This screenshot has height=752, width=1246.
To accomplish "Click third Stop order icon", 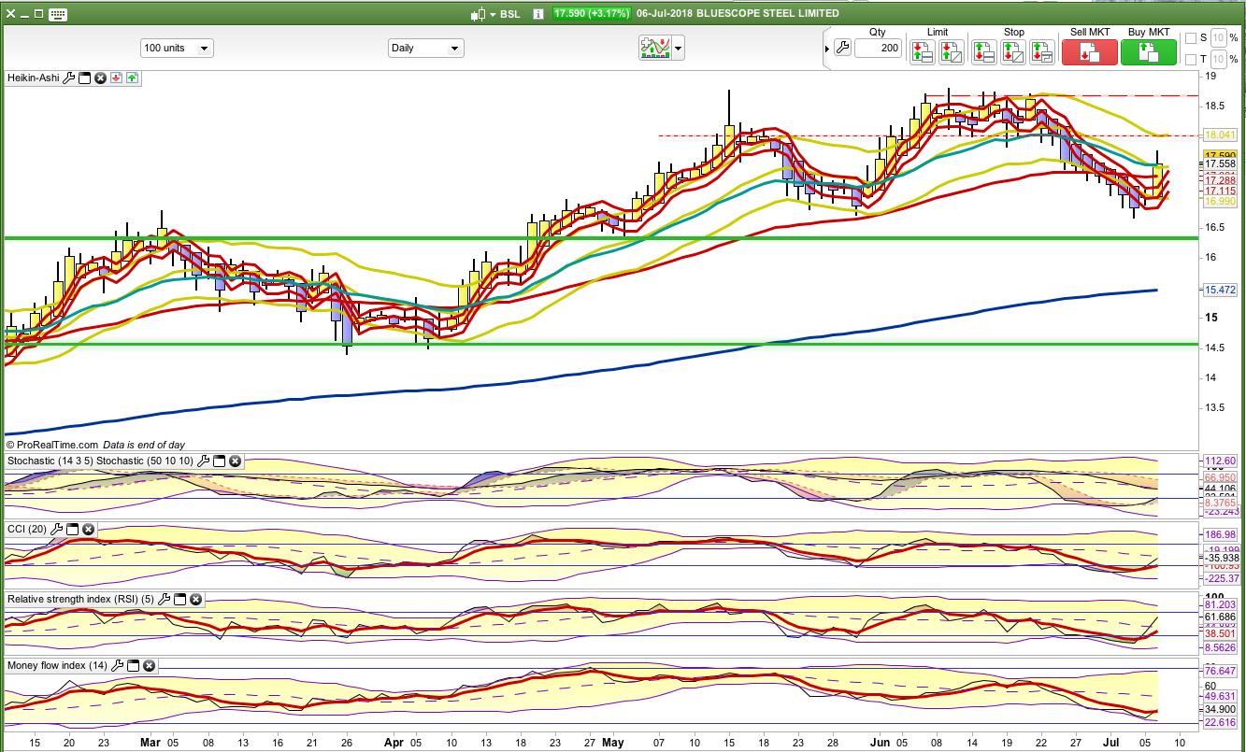I will (x=1041, y=52).
